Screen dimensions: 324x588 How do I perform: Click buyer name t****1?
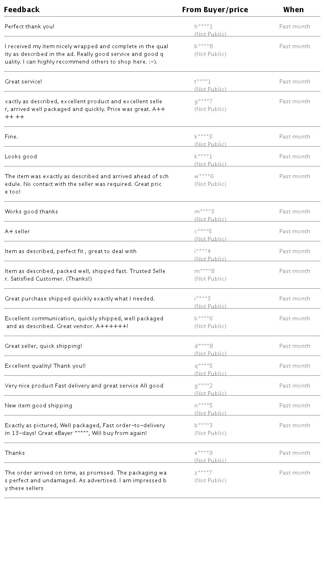click(202, 82)
